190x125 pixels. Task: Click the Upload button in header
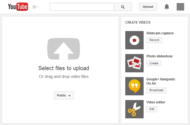click(148, 7)
